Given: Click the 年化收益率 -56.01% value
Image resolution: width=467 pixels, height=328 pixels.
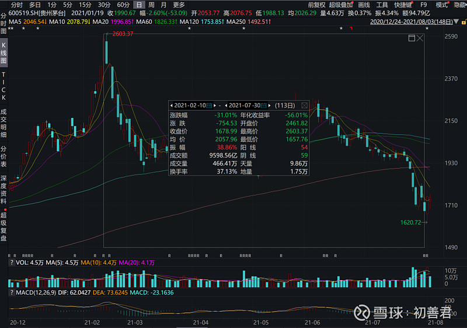Looking at the screenshot, I should coord(296,115).
